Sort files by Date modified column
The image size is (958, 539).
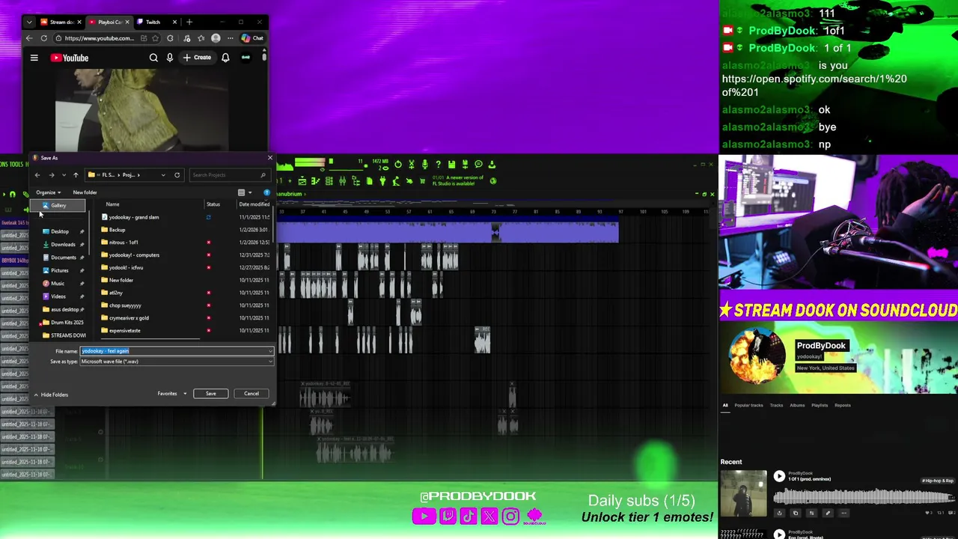point(254,204)
